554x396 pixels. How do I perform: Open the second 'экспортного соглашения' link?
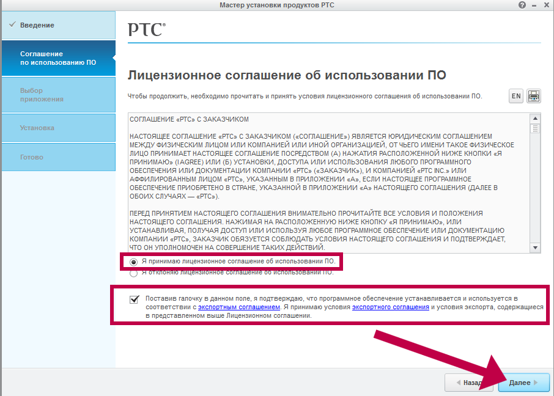(390, 307)
